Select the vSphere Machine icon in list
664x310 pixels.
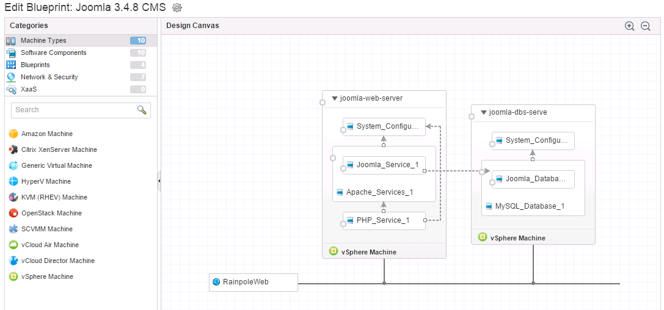click(x=13, y=276)
